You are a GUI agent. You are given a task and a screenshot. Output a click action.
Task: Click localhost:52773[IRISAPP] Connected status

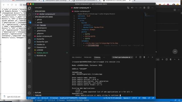click(x=73, y=98)
